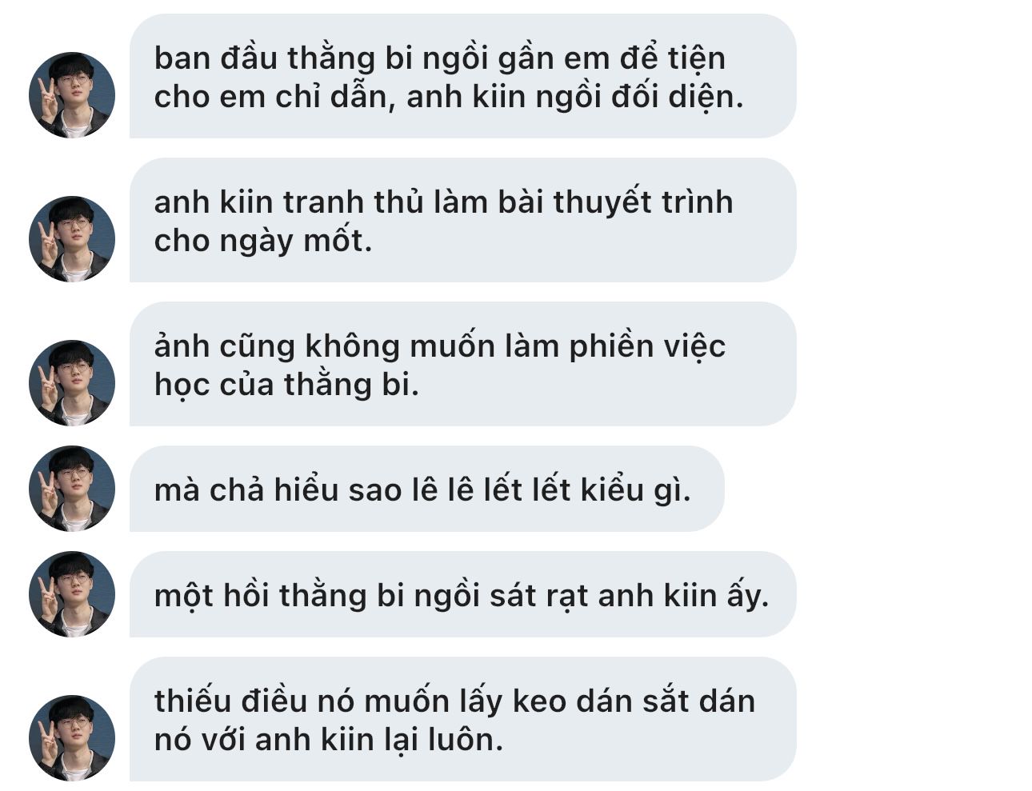Viewport: 1032px width, 791px height.
Task: Click the text line 'nó với anh kiin lại luôn.'
Action: 329,740
